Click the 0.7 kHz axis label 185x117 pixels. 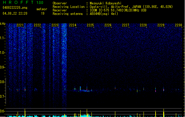3,97
